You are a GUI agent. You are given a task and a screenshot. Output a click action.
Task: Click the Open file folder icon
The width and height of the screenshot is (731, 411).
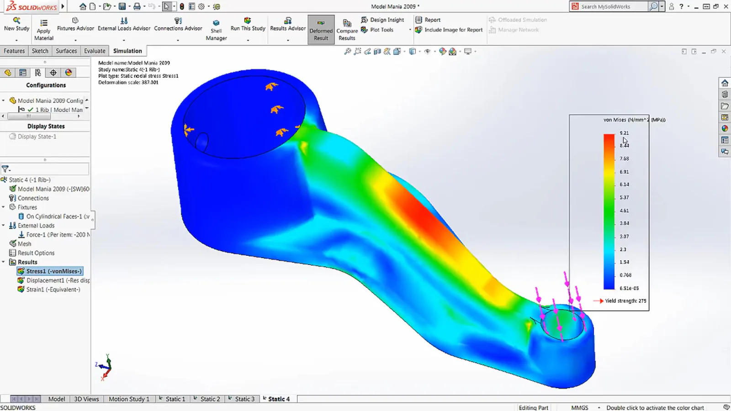coord(107,6)
